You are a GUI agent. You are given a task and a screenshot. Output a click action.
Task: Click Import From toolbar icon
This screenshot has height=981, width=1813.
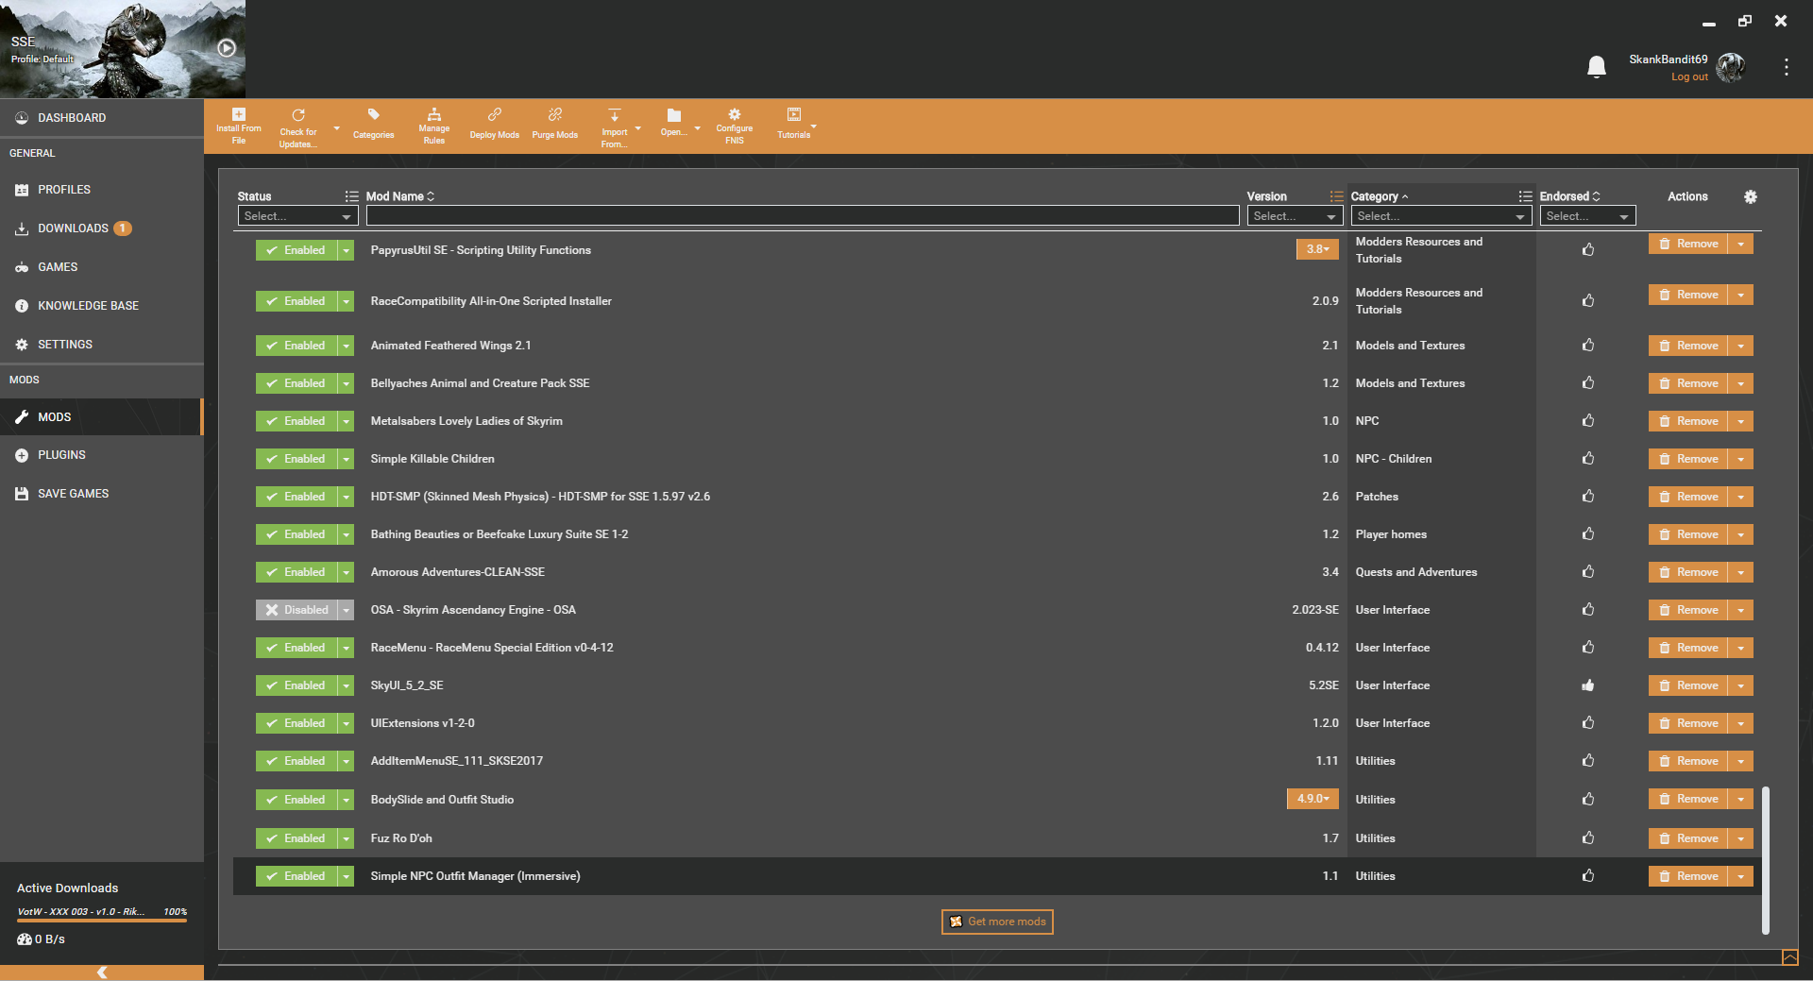pyautogui.click(x=615, y=115)
